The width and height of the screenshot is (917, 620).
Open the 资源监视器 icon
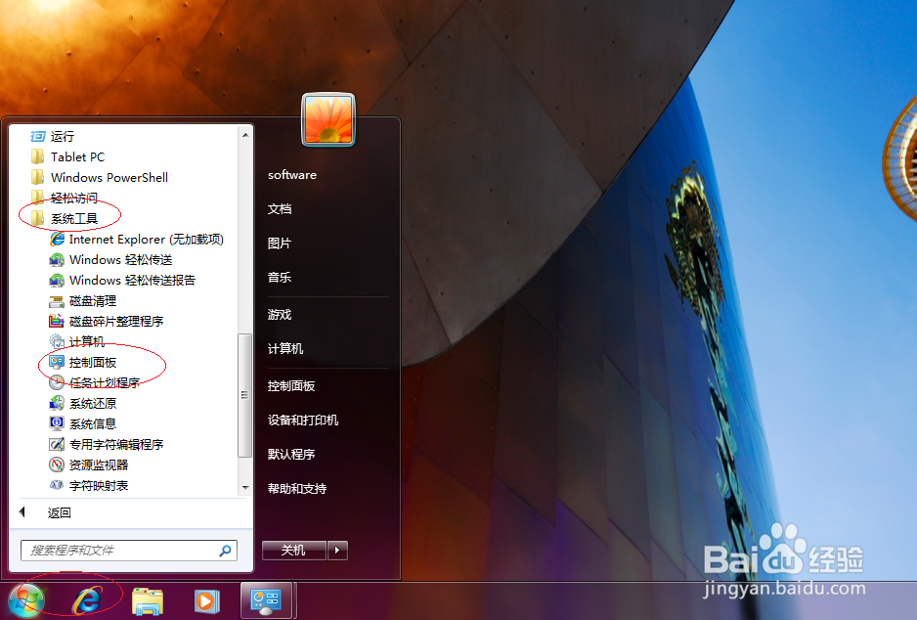point(57,465)
